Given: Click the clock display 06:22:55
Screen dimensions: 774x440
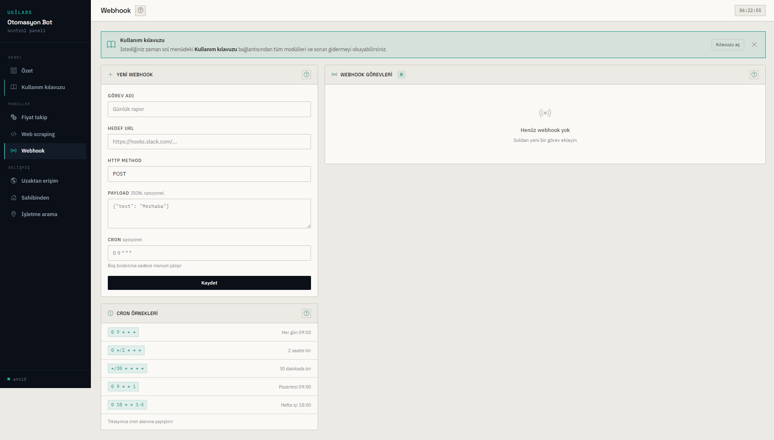Looking at the screenshot, I should pyautogui.click(x=750, y=10).
